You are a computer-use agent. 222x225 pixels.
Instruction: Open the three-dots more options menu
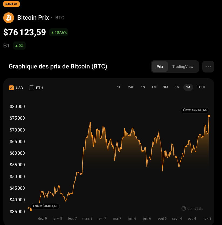click(208, 67)
